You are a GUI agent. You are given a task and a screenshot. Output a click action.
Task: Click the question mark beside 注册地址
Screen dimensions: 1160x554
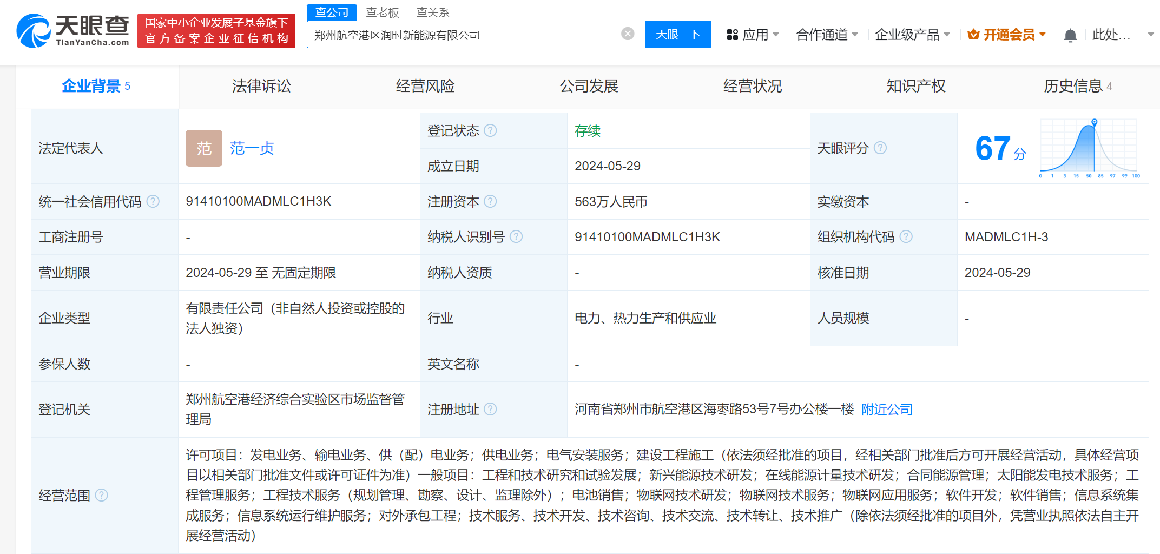click(x=491, y=410)
